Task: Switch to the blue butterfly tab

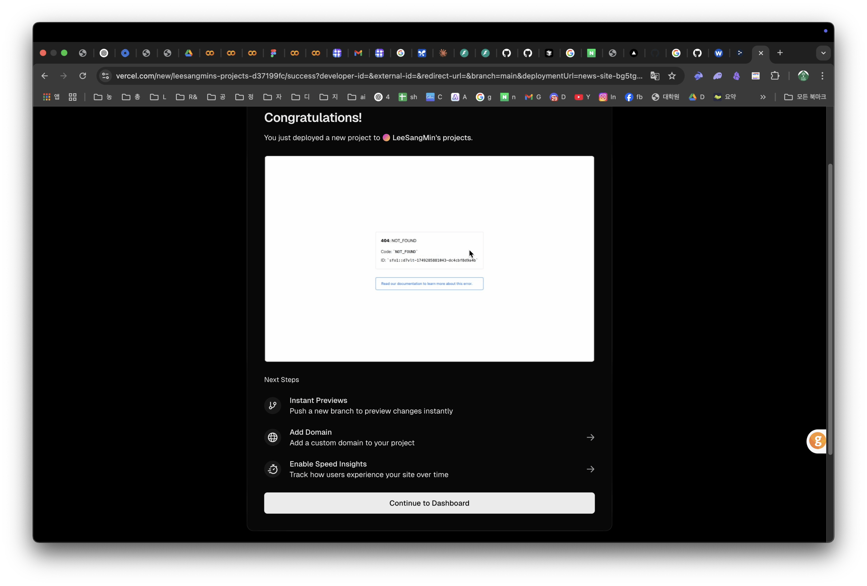Action: click(421, 53)
